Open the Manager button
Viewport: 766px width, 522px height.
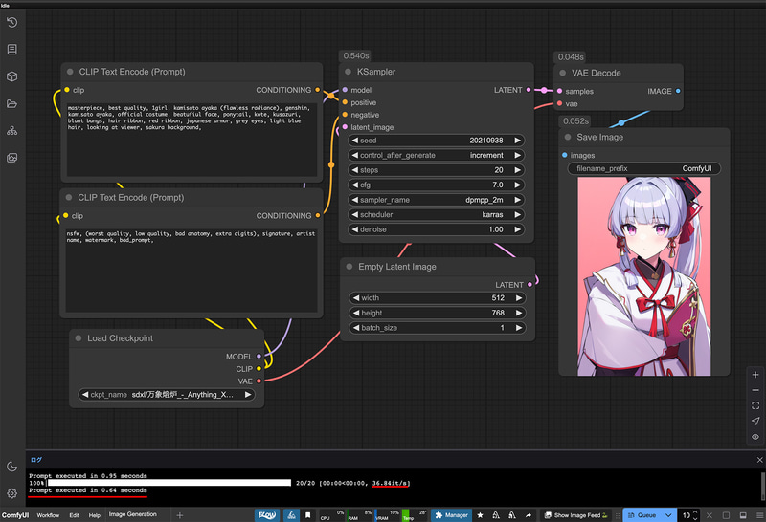coord(451,515)
